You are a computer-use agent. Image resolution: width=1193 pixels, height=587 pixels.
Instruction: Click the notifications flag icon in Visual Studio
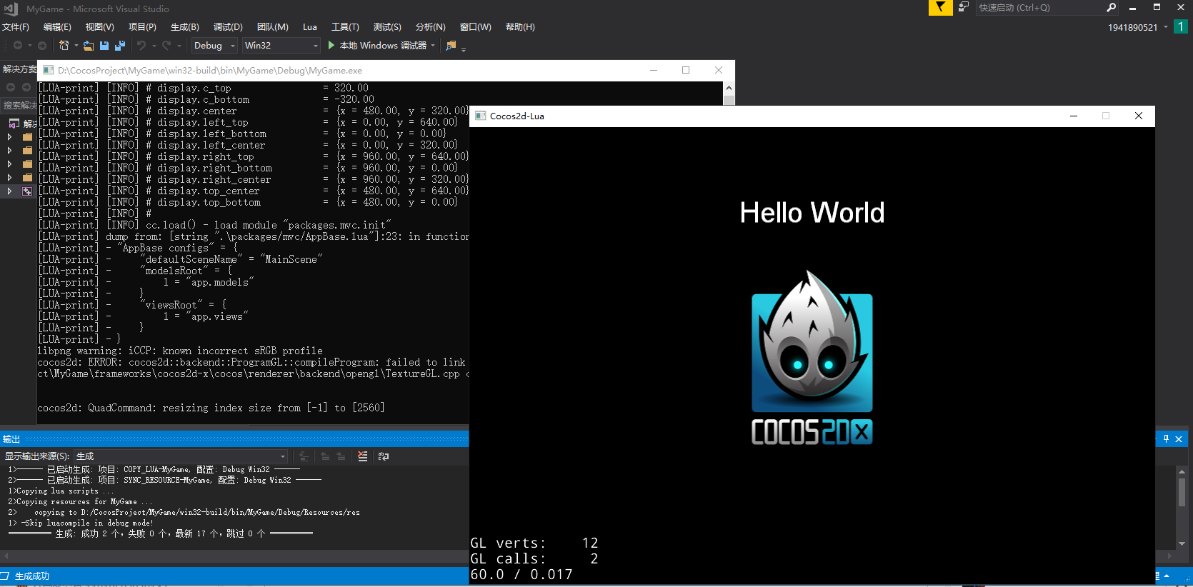coord(940,7)
